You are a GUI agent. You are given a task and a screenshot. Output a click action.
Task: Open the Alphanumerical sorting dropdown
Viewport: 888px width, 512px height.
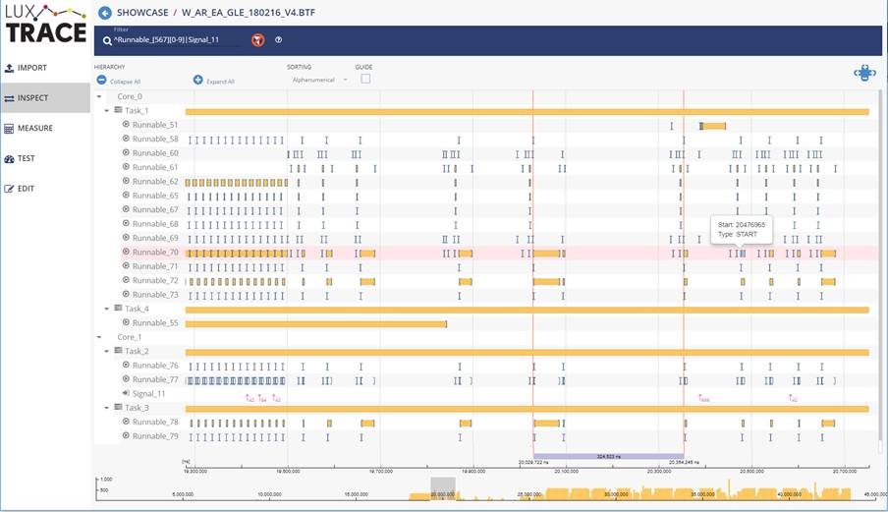(x=318, y=80)
